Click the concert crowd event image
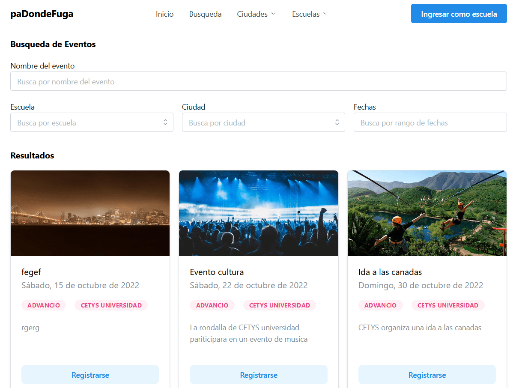The height and width of the screenshot is (388, 516). point(258,213)
